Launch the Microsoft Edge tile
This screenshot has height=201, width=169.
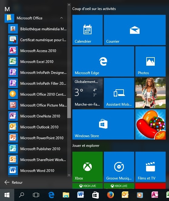coord(103,61)
